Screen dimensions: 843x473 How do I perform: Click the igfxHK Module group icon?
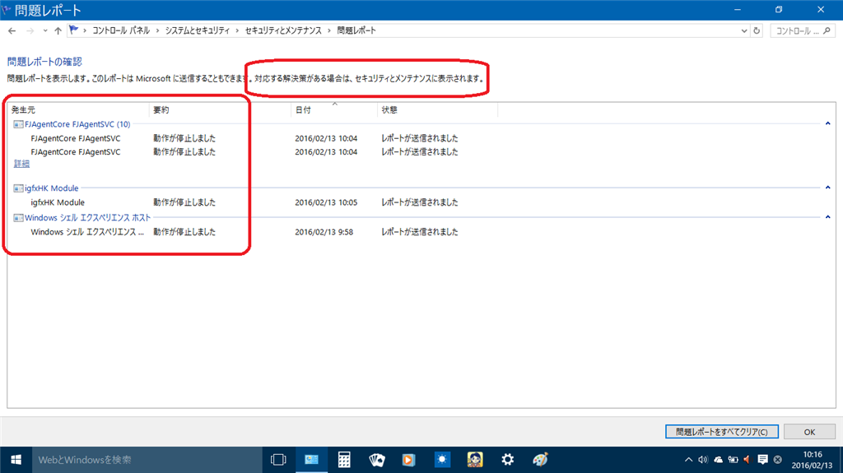pyautogui.click(x=18, y=188)
